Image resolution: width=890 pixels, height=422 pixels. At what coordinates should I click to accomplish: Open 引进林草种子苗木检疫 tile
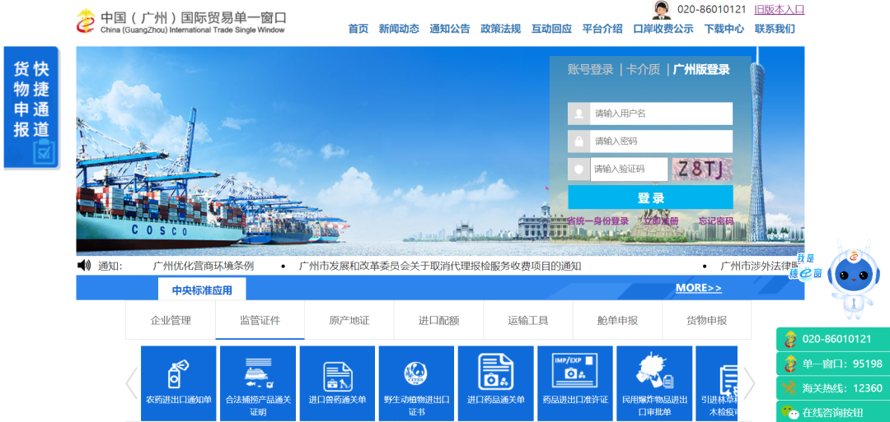[x=717, y=383]
